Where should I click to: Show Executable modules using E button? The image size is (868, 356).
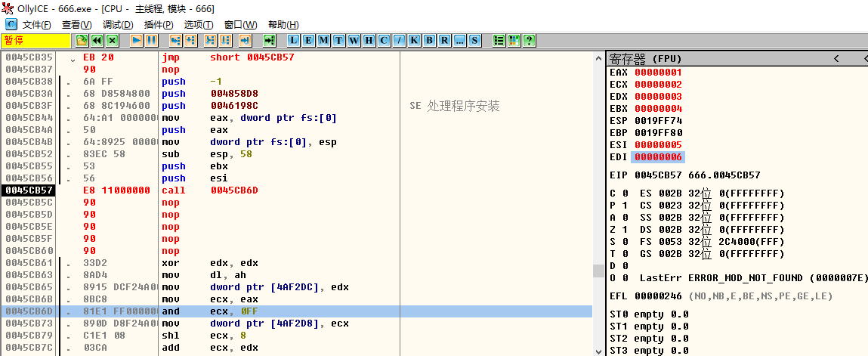click(x=308, y=40)
